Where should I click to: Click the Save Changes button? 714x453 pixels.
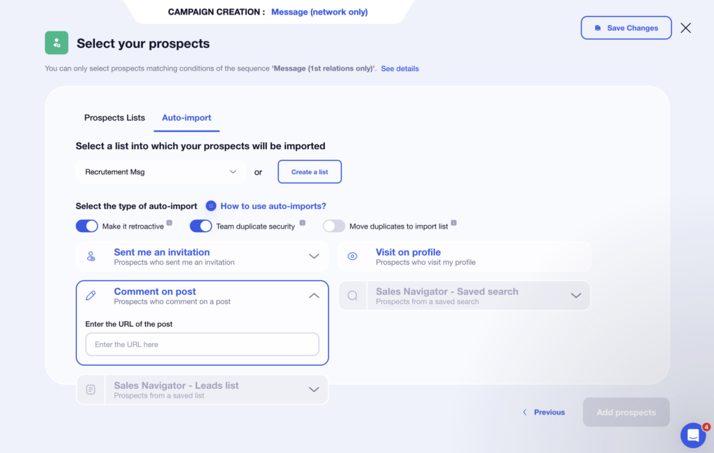click(x=625, y=28)
